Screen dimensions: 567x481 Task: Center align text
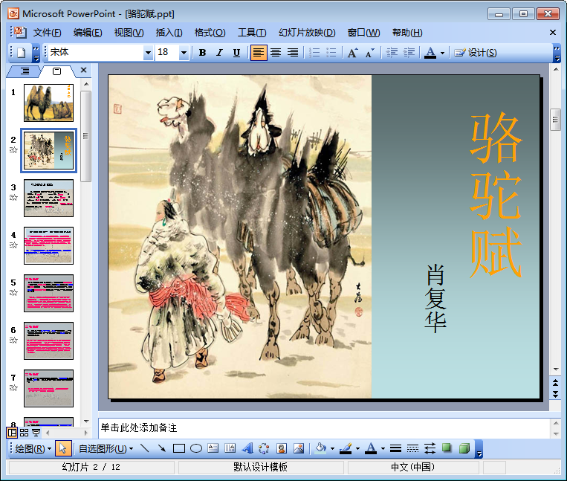[276, 53]
